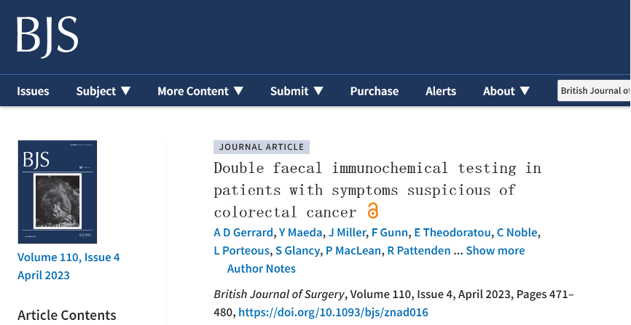Click the British Journal search scope field
This screenshot has width=631, height=325.
pyautogui.click(x=594, y=91)
